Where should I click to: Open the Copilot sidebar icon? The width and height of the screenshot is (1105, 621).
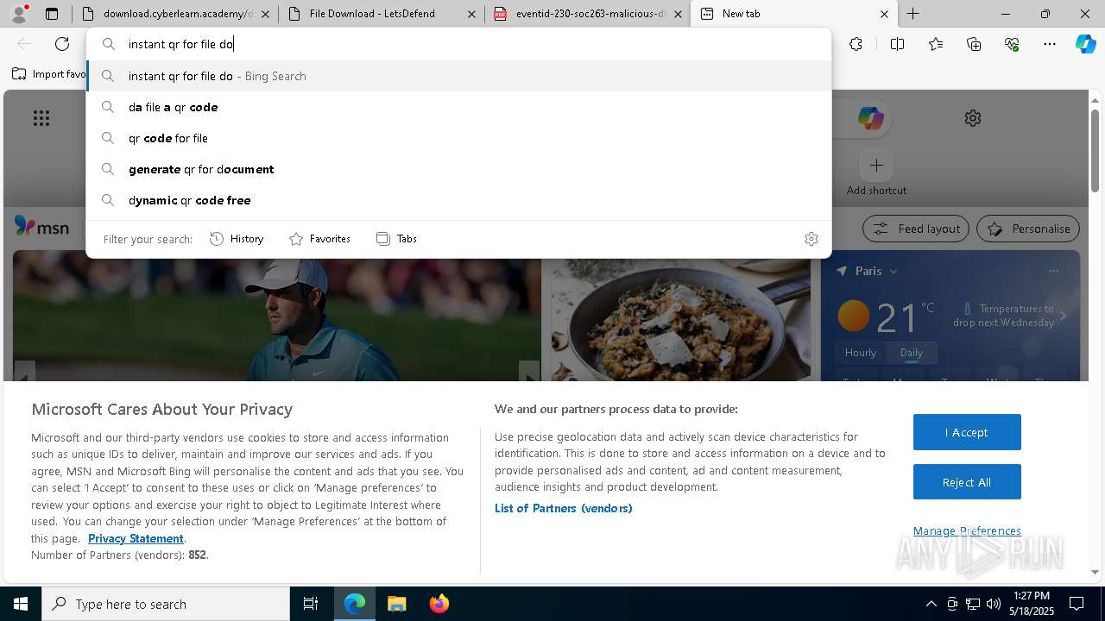coord(1086,44)
